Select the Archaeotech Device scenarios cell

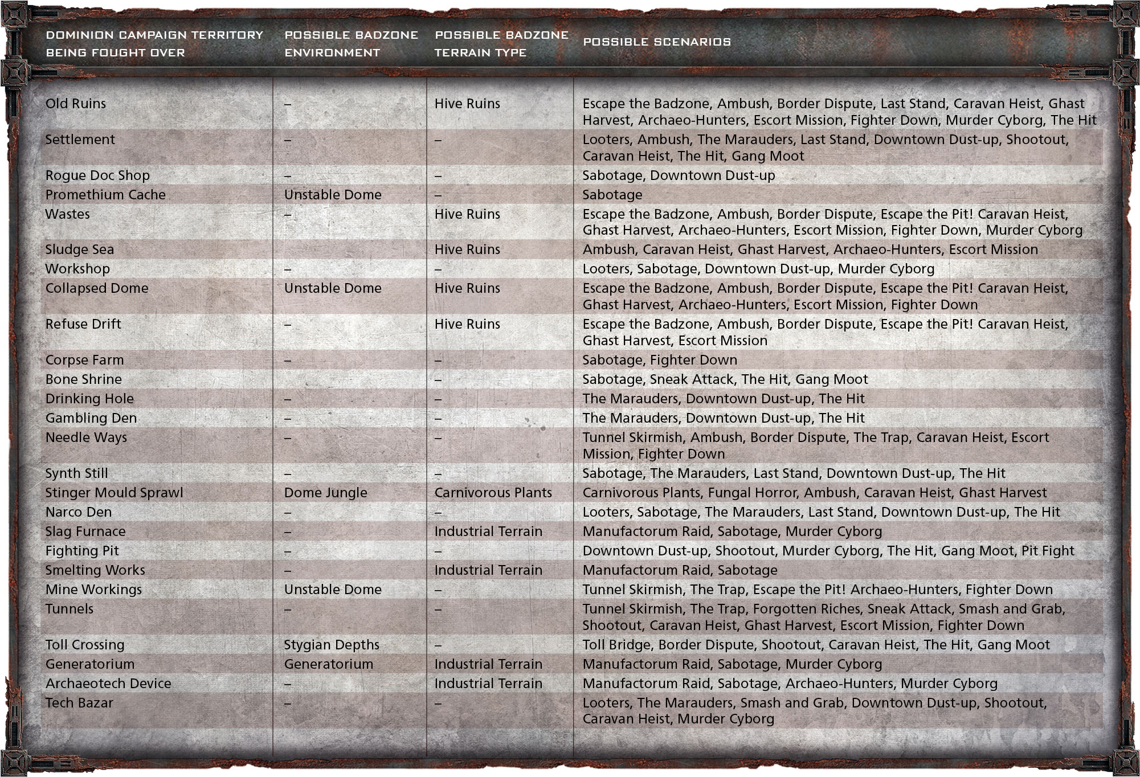[790, 684]
